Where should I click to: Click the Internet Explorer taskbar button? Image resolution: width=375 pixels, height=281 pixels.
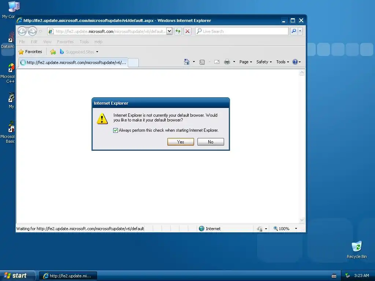68,276
